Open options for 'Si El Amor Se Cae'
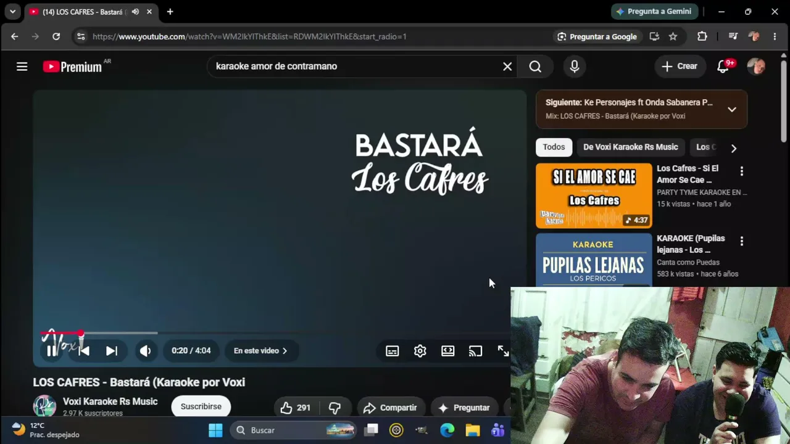Viewport: 790px width, 444px height. coord(742,171)
